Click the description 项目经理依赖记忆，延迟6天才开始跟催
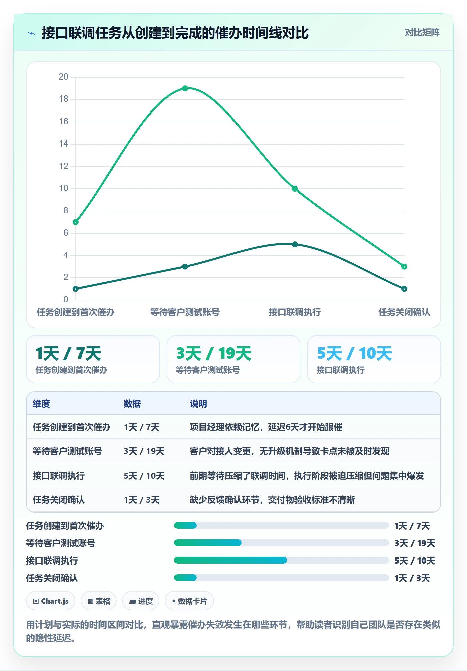The width and height of the screenshot is (467, 671). pyautogui.click(x=266, y=427)
